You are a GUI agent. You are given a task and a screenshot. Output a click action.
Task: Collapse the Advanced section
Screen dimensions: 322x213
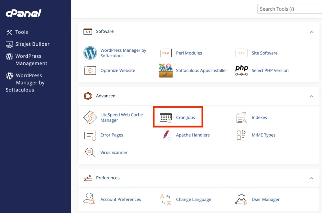[312, 96]
